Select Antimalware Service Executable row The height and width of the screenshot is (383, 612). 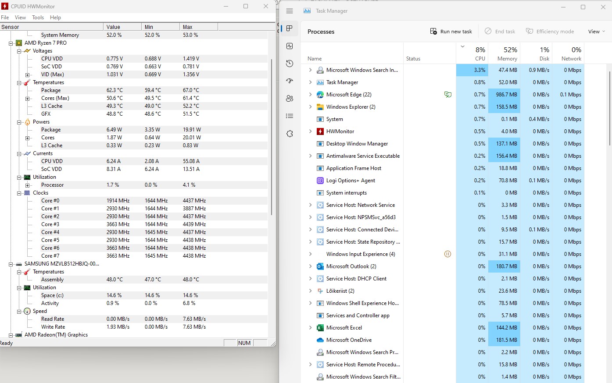click(443, 156)
